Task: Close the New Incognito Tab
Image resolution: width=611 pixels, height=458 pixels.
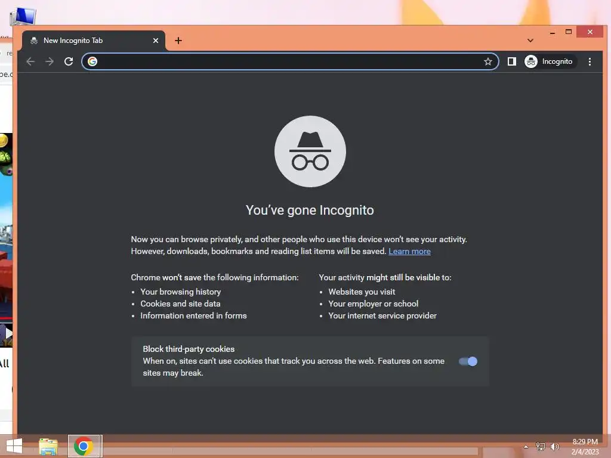Action: pyautogui.click(x=156, y=41)
